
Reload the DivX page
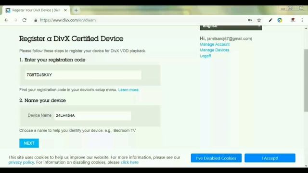25,20
